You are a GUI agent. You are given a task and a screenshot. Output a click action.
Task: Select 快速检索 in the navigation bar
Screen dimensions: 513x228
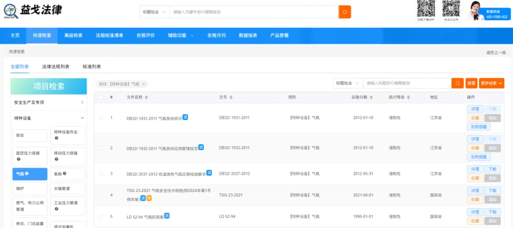(x=42, y=36)
